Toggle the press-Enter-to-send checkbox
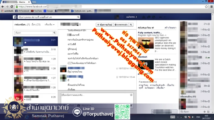Viewport: 214px width, 120px height. pyautogui.click(x=131, y=106)
